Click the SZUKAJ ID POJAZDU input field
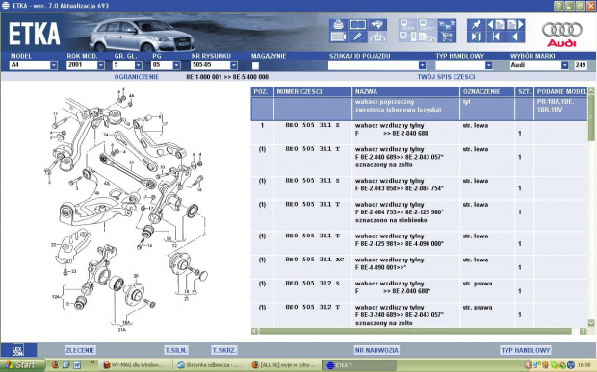The width and height of the screenshot is (597, 372). tap(374, 65)
